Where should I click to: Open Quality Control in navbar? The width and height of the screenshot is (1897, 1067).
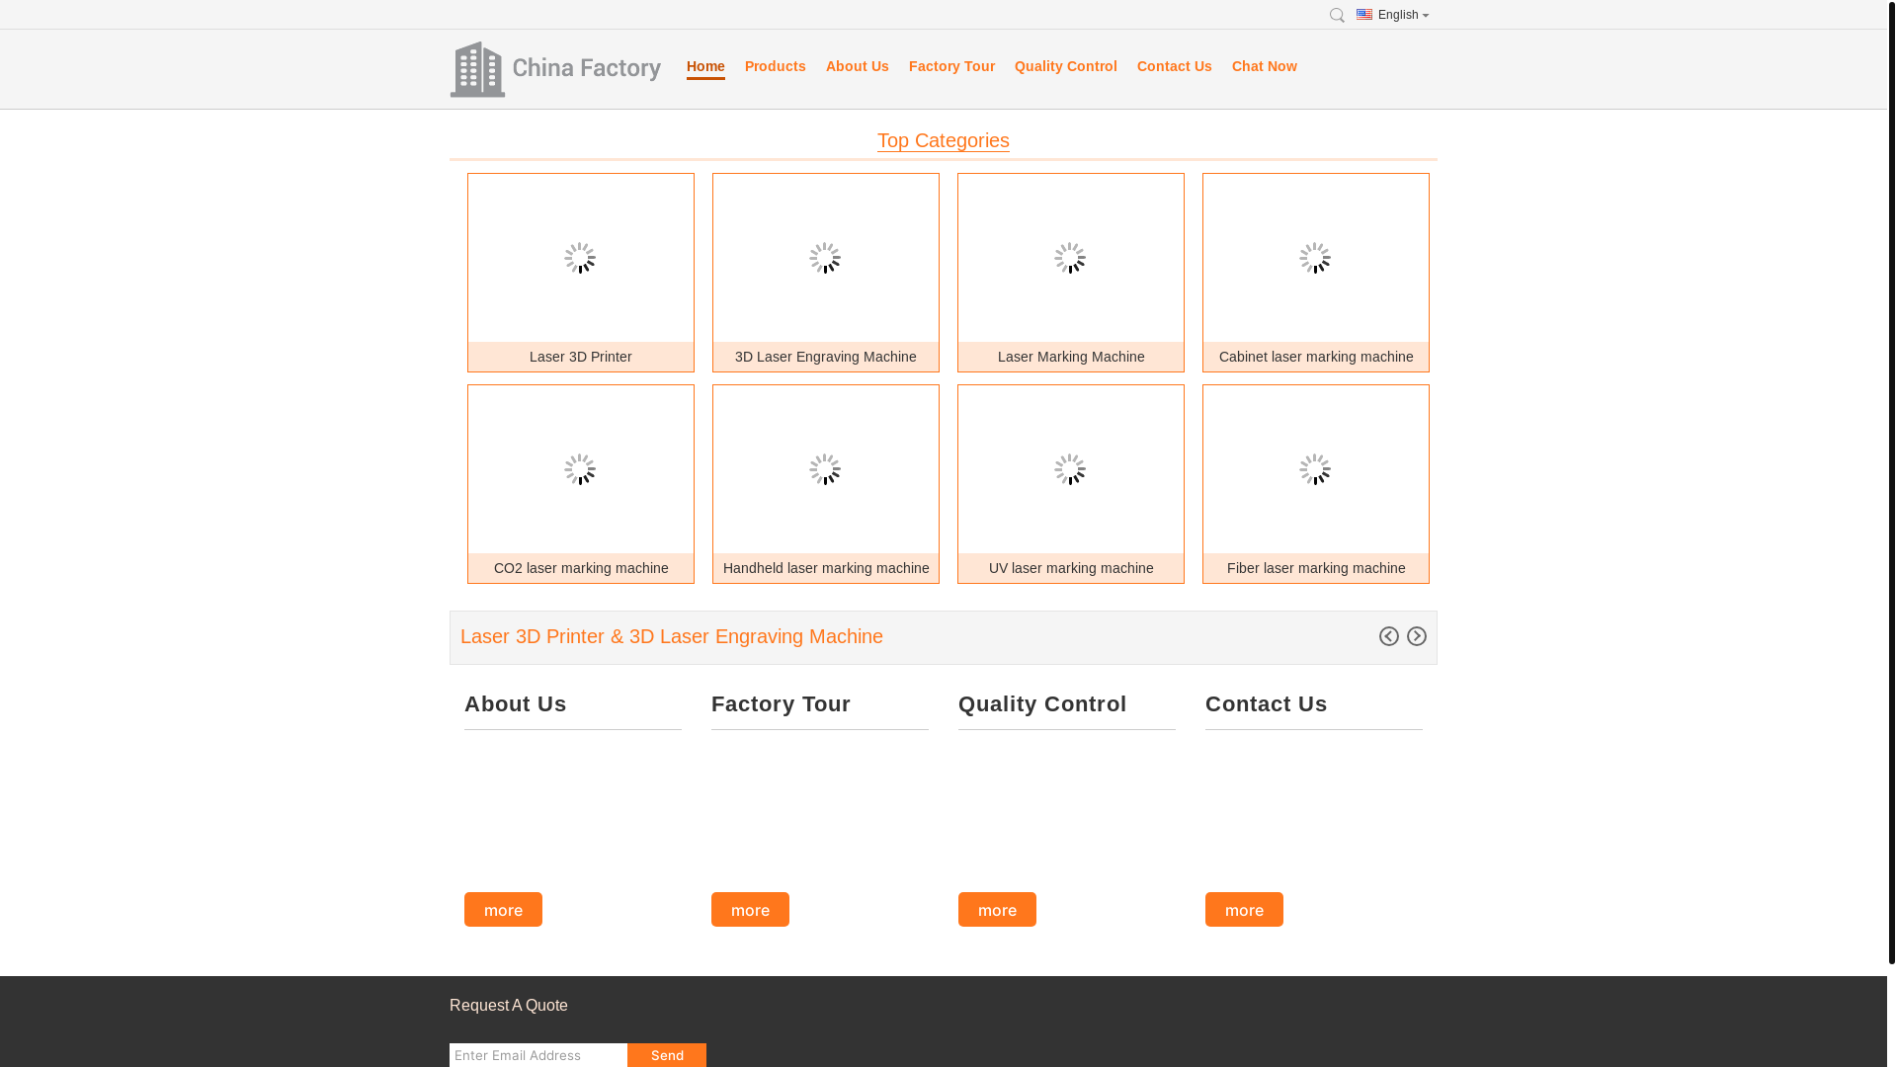click(x=1066, y=66)
